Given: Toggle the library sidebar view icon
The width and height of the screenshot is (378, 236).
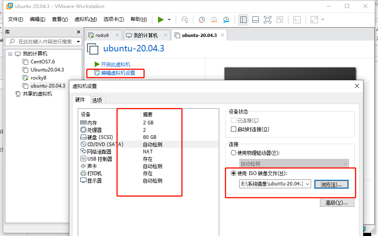Looking at the screenshot, I should [x=243, y=20].
